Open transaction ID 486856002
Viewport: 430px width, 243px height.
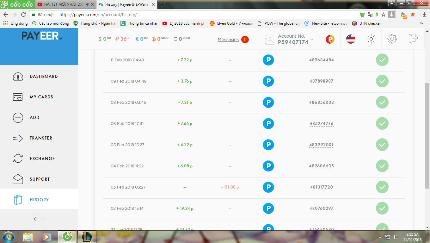point(322,103)
